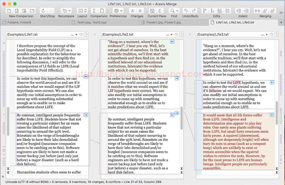Show the comparison summary sigma icon
The width and height of the screenshot is (285, 185).
tap(94, 11)
